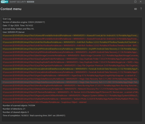Select the HyperSnapPortable.exe detection row
The width and height of the screenshot is (145, 124).
pos(70,76)
